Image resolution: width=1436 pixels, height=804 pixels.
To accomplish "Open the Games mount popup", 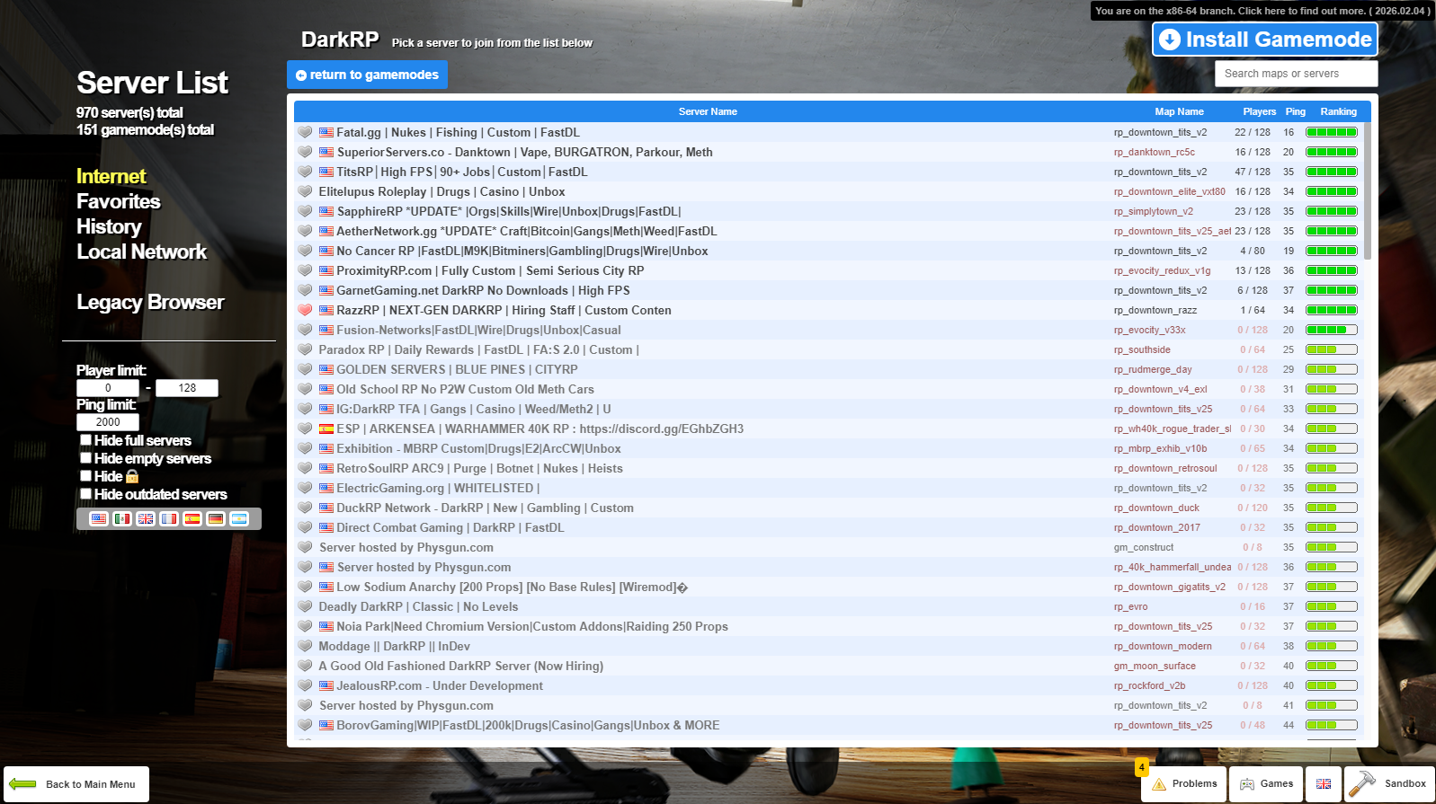I will (1266, 784).
